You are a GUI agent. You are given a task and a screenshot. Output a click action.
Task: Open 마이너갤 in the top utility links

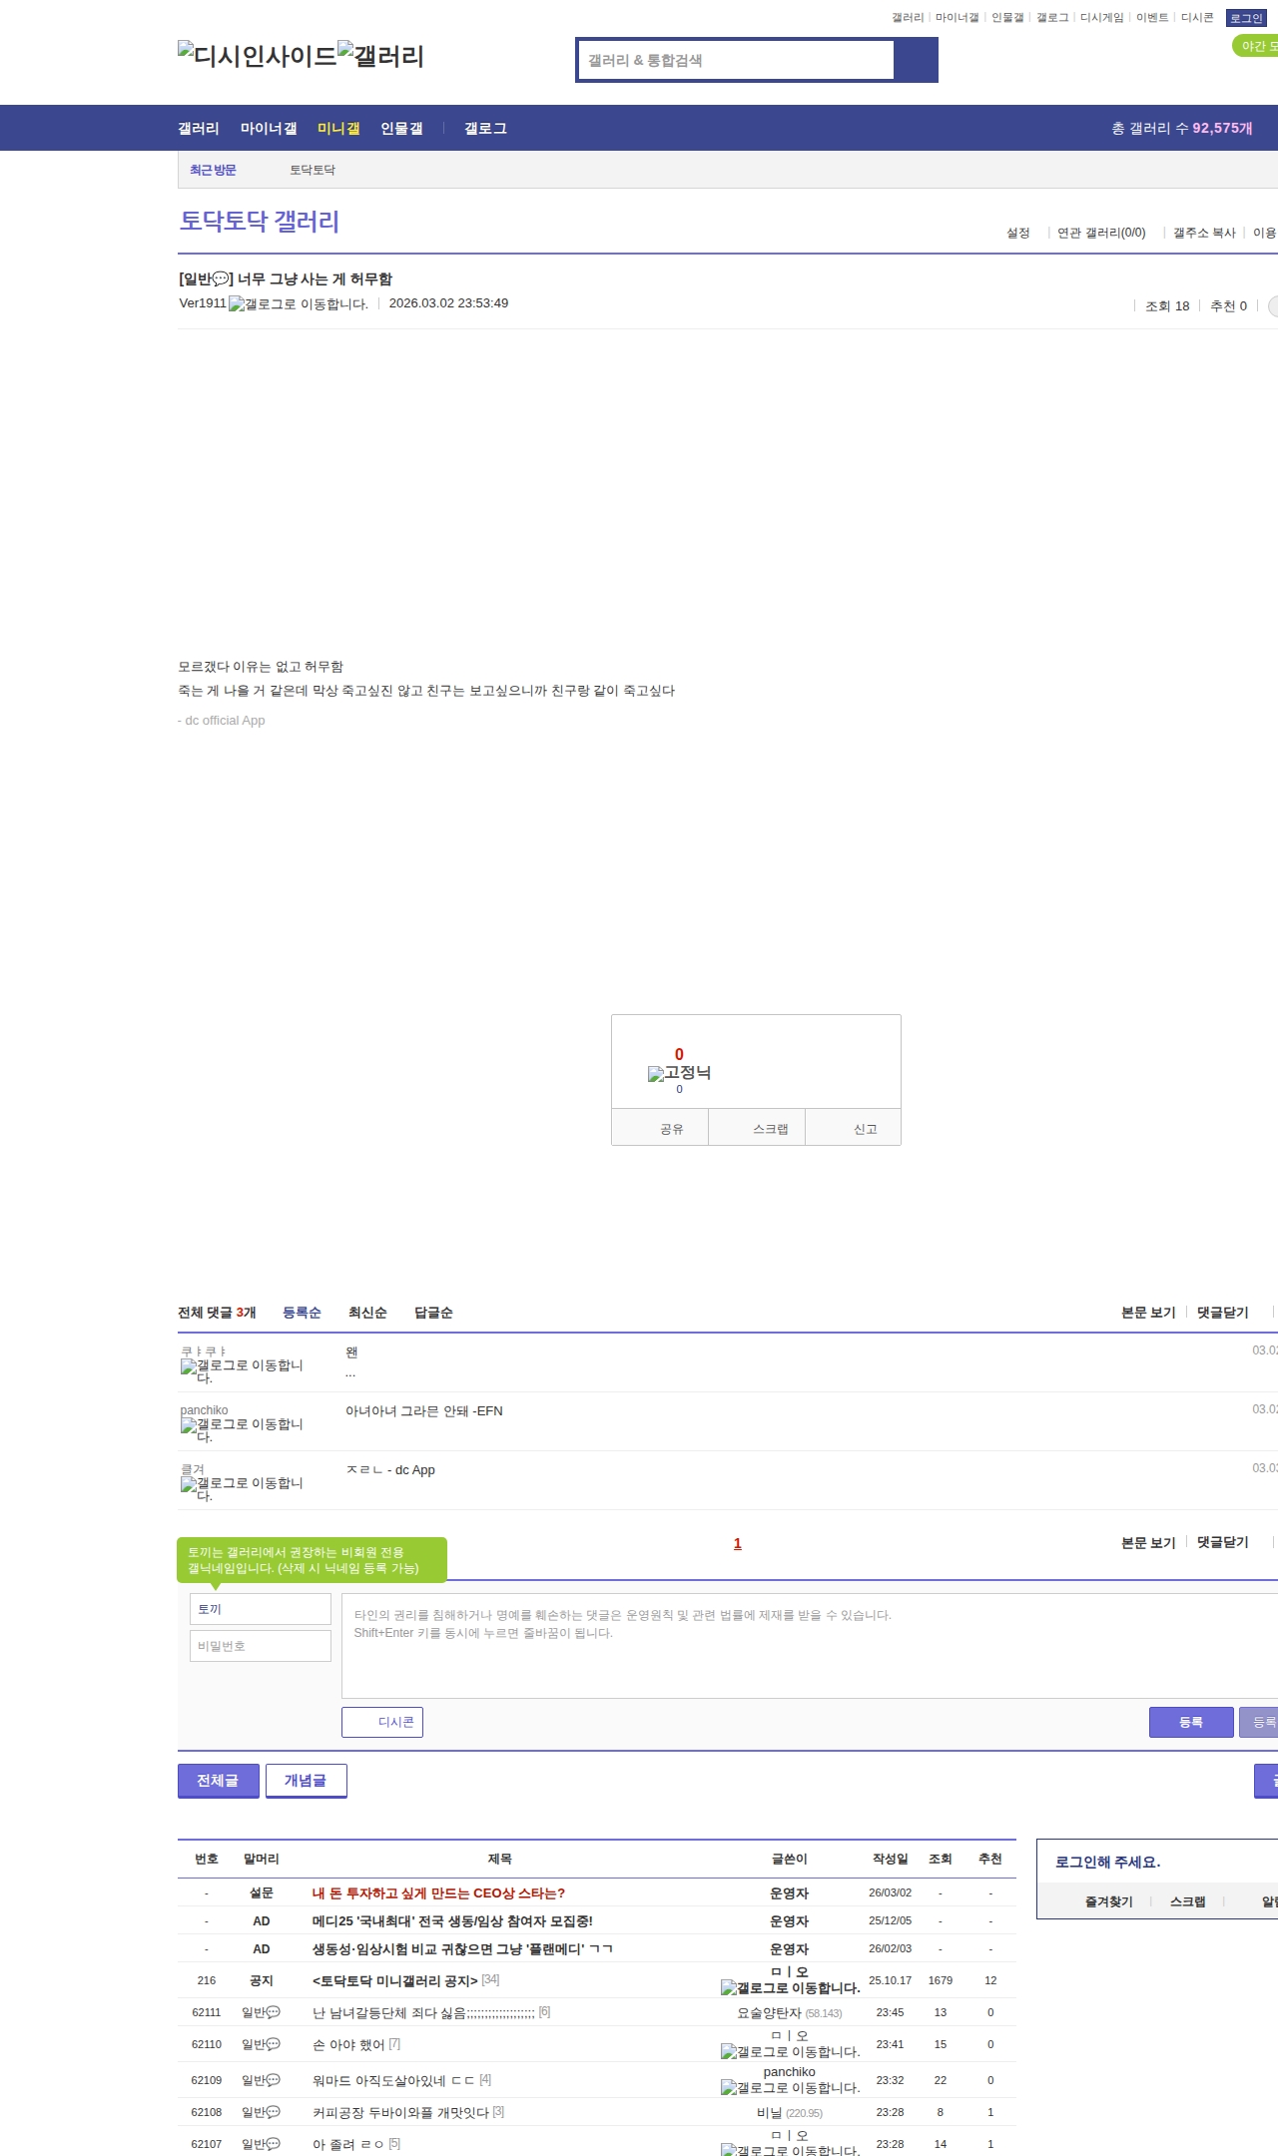pyautogui.click(x=957, y=18)
